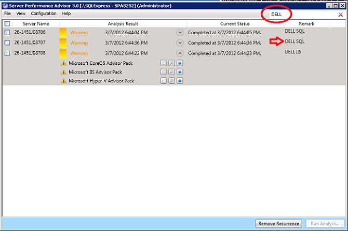
Task: Sort by the Remark column header
Action: coord(307,24)
